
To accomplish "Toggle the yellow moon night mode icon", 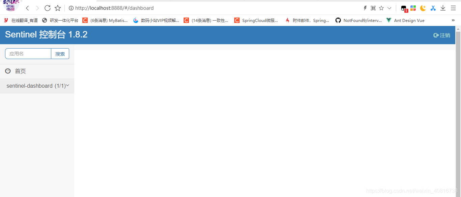I will coord(423,8).
